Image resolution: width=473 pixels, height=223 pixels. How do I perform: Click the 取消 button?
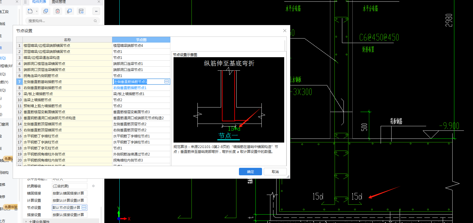tap(275, 172)
